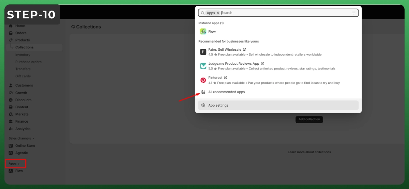Viewport: 409px width, 189px height.
Task: Click the Pinterest app logo
Action: coord(203,80)
